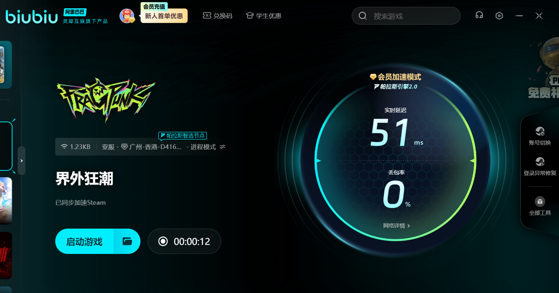The height and width of the screenshot is (293, 559).
Task: Select the top game thumbnail in sidebar
Action: tap(6, 65)
